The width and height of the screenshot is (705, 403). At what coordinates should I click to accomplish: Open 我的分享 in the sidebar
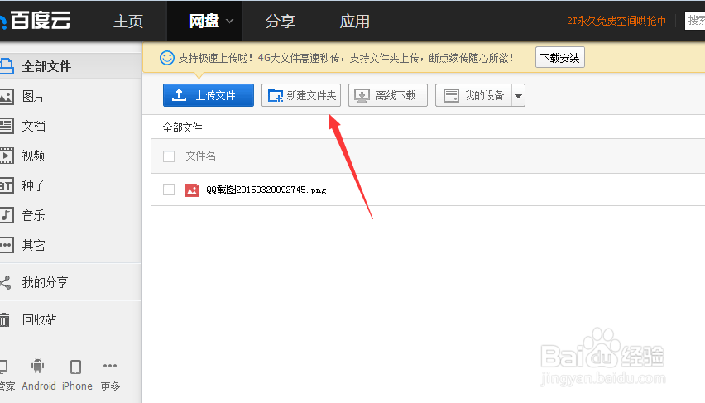[45, 282]
